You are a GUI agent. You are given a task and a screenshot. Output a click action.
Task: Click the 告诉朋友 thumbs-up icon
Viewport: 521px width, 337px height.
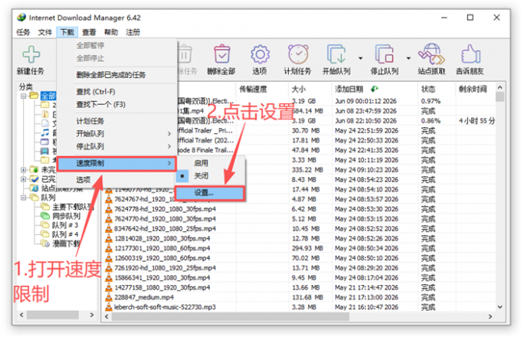tap(470, 54)
